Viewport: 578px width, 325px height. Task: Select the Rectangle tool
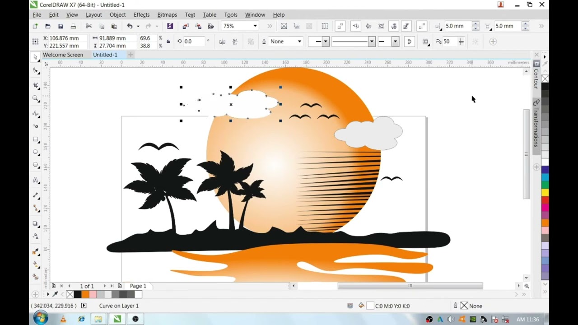36,139
